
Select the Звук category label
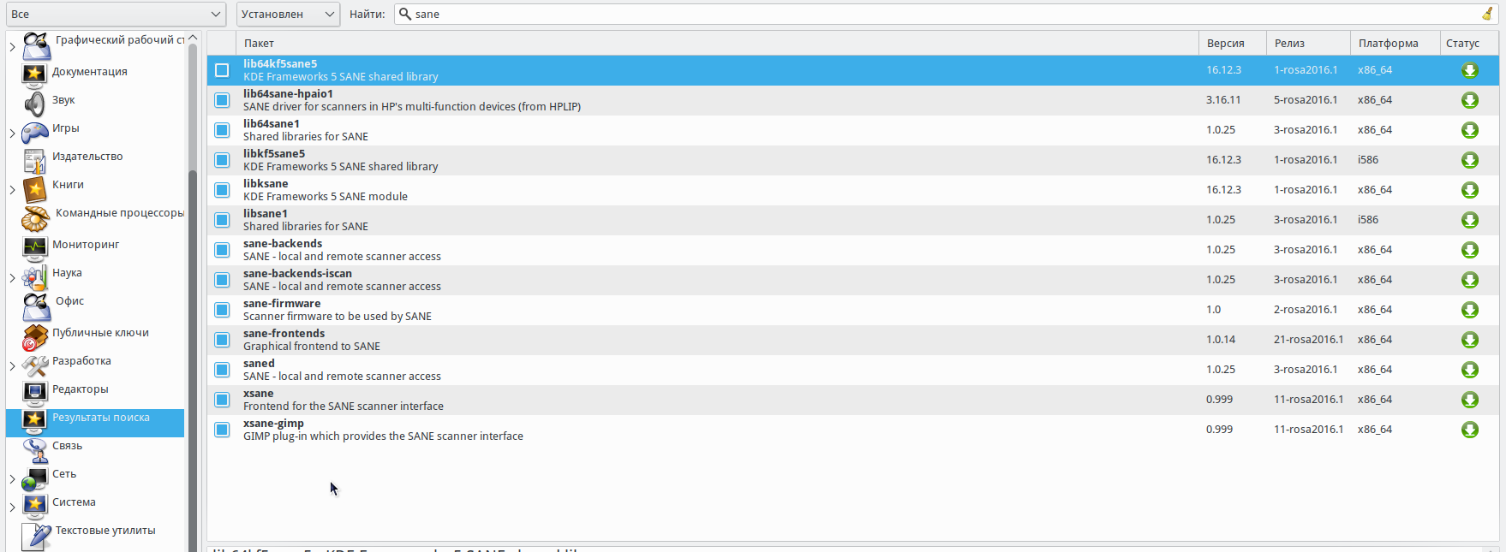tap(63, 100)
